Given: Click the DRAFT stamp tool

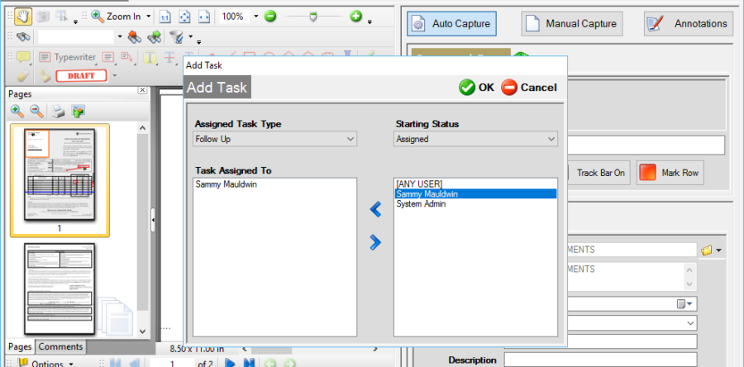Looking at the screenshot, I should tap(80, 76).
